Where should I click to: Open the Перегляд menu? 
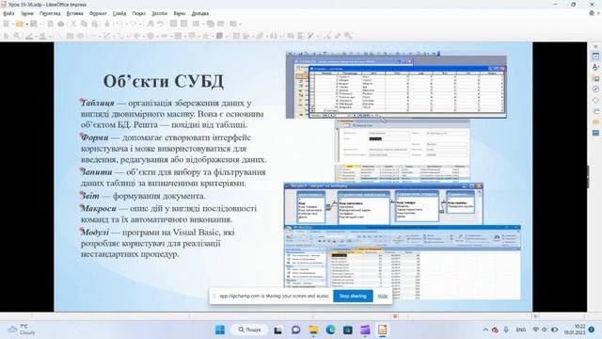point(50,13)
